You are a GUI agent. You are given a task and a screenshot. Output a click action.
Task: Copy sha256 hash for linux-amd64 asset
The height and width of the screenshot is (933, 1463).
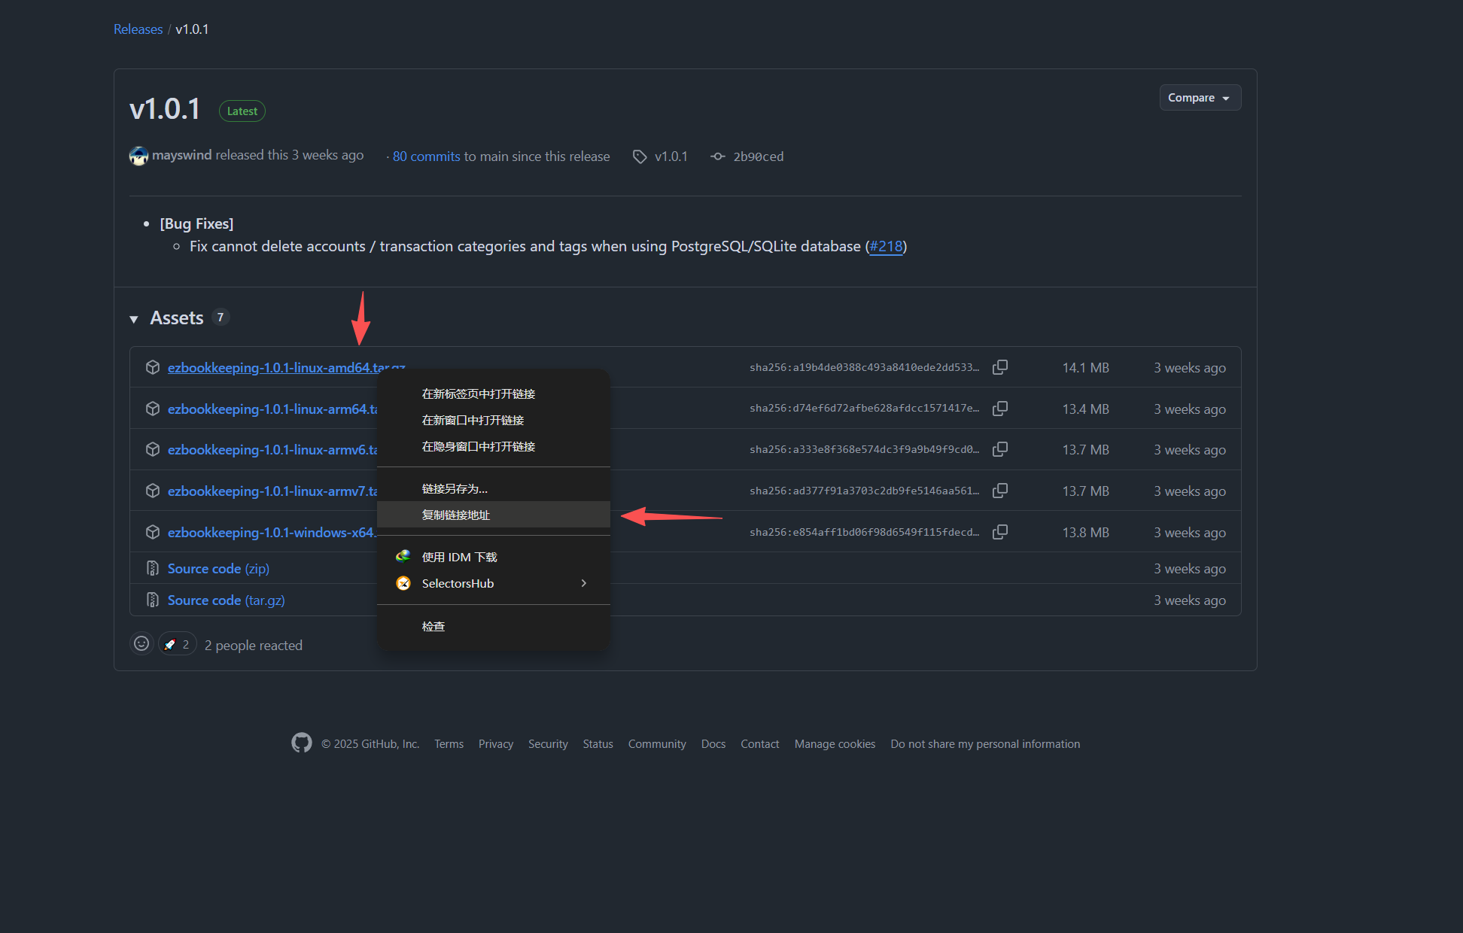999,367
